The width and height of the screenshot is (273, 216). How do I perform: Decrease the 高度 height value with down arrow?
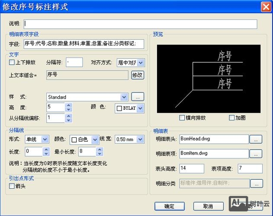69,110
